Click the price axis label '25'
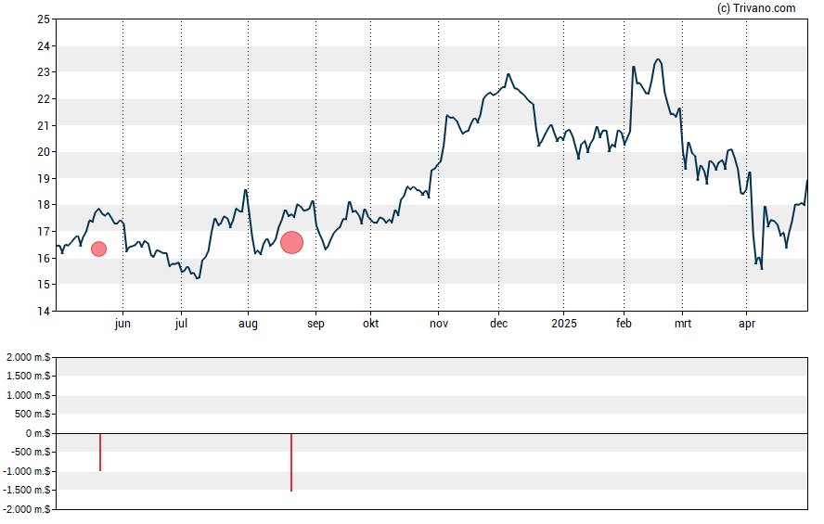Image resolution: width=824 pixels, height=524 pixels. tap(44, 19)
